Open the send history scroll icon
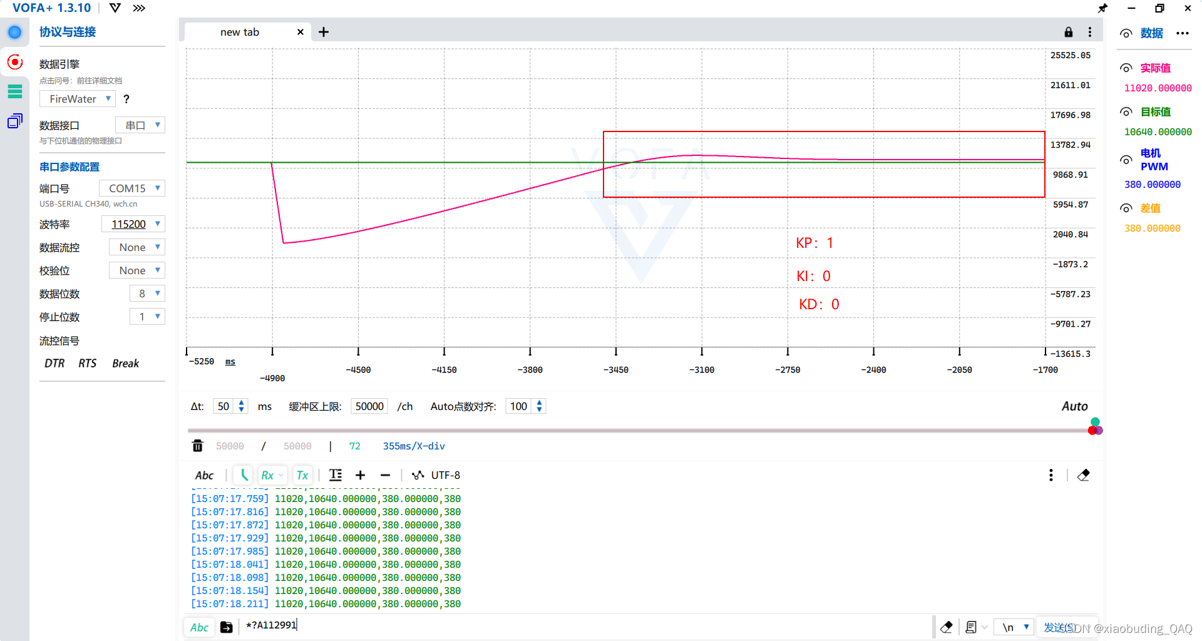Screen dimensions: 1202x641 971,627
